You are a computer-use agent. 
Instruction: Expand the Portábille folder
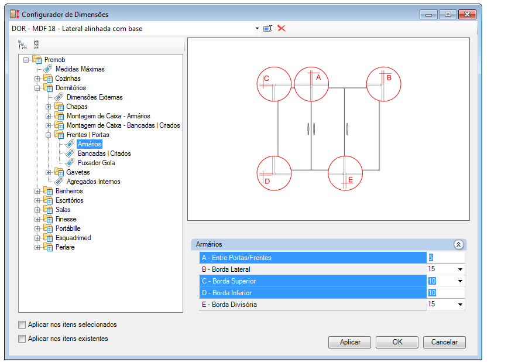pos(37,229)
